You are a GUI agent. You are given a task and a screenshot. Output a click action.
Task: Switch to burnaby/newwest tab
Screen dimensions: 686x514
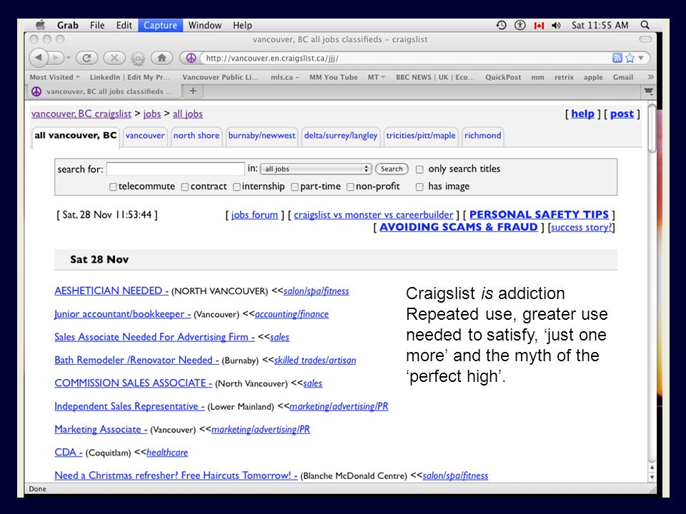(262, 136)
